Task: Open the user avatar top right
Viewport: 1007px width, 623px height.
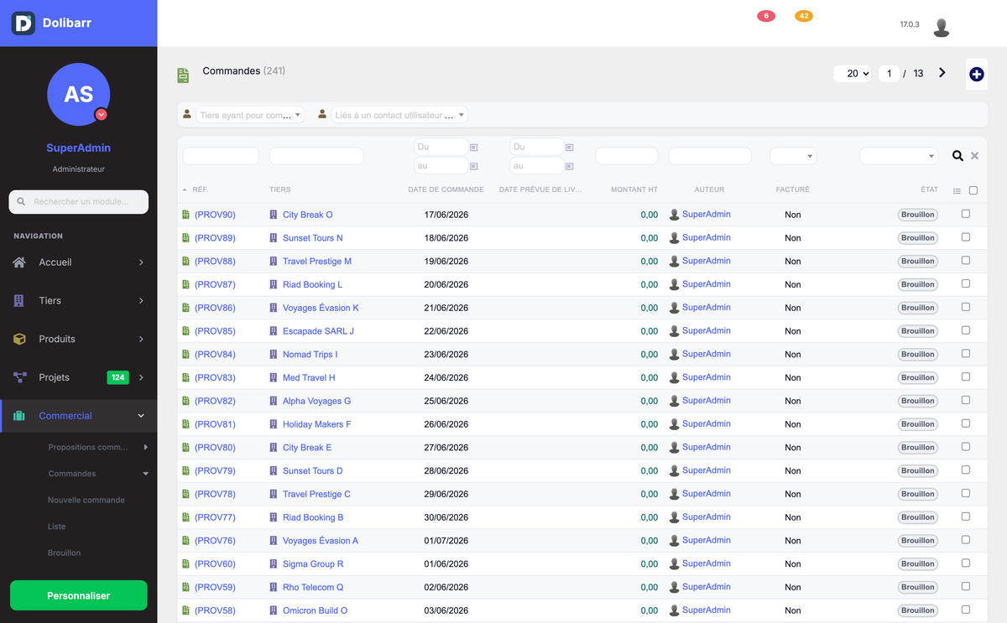Action: pos(942,27)
